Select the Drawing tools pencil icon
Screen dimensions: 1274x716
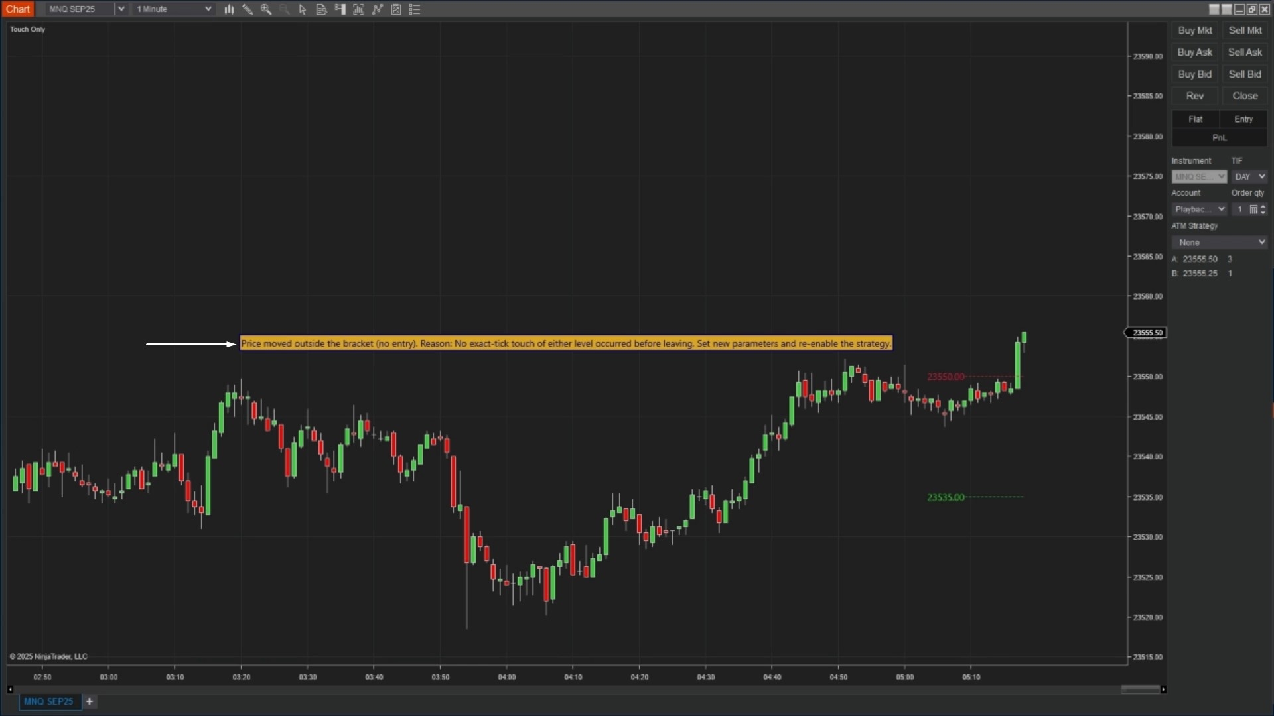click(x=248, y=9)
